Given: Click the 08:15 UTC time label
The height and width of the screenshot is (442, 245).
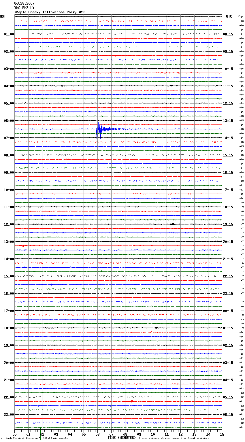Looking at the screenshot, I should point(228,34).
